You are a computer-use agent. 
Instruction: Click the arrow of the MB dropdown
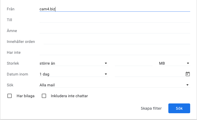tap(188, 64)
